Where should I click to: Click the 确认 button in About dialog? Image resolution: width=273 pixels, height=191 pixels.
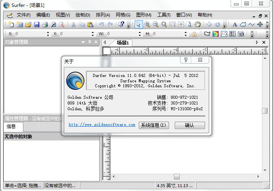[189, 125]
